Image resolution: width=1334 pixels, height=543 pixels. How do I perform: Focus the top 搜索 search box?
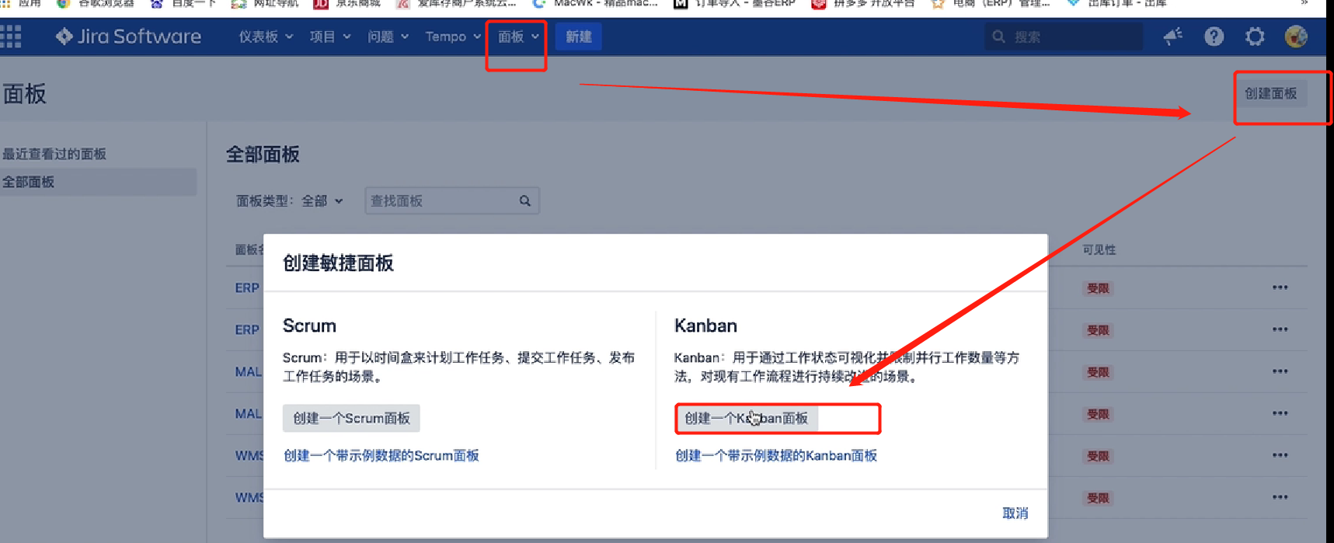[x=1064, y=37]
